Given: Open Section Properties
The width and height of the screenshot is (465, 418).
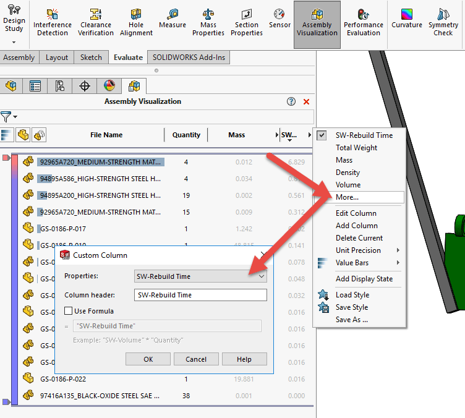Looking at the screenshot, I should tap(247, 23).
